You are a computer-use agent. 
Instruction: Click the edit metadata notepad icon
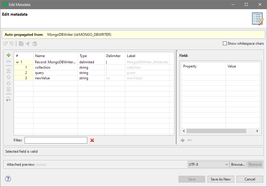pos(258,19)
